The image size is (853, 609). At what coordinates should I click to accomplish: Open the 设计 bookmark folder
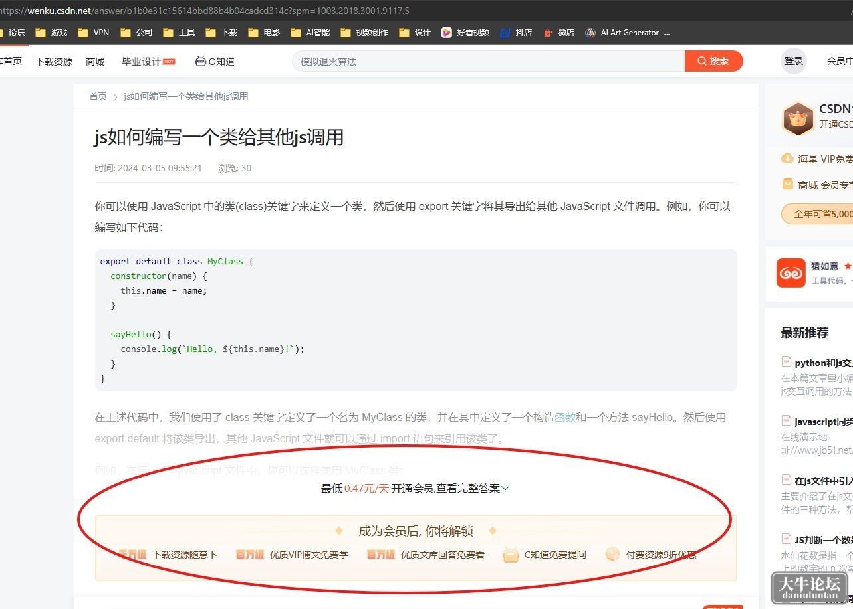pyautogui.click(x=415, y=32)
